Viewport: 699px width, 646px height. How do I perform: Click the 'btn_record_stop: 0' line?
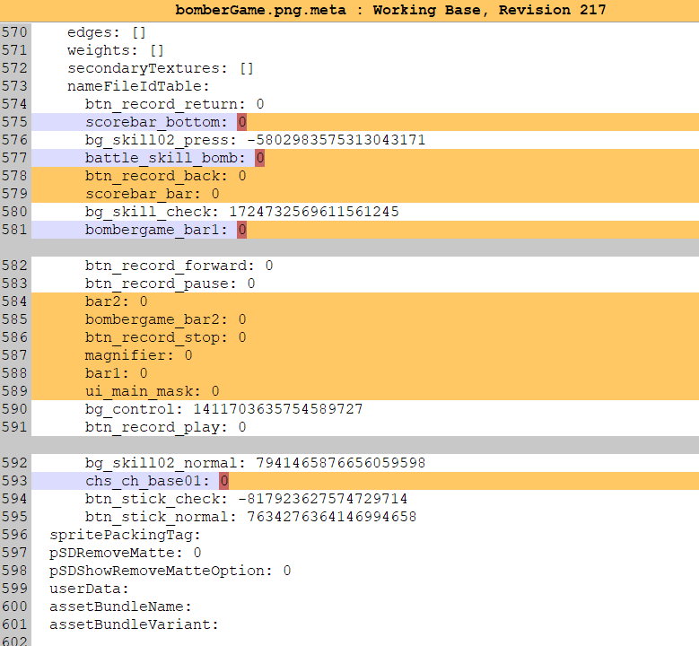[165, 337]
